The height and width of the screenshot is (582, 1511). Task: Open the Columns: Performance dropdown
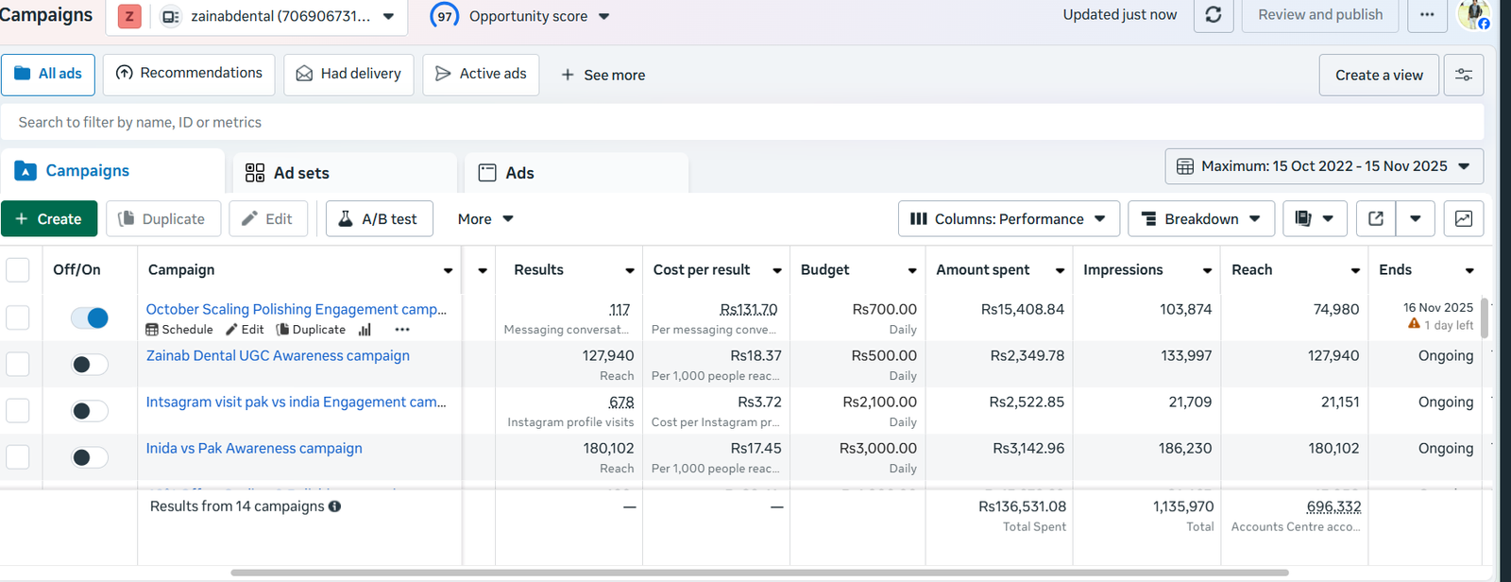(1008, 219)
